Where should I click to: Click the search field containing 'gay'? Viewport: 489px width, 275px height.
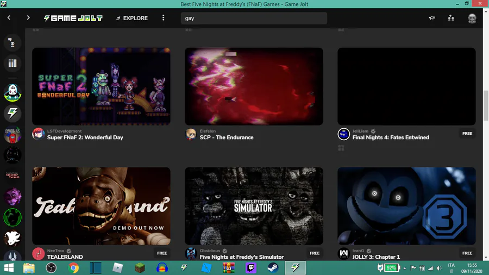pyautogui.click(x=254, y=18)
